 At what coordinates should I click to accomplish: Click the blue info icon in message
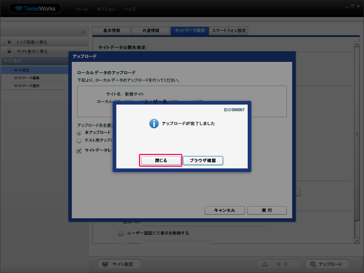[x=154, y=124]
